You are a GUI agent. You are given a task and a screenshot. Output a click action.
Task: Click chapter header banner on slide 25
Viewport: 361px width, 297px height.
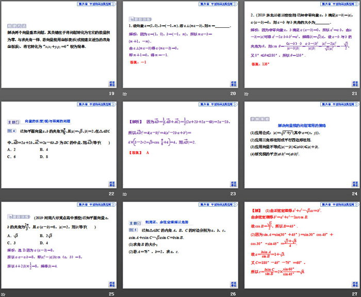click(x=96, y=205)
